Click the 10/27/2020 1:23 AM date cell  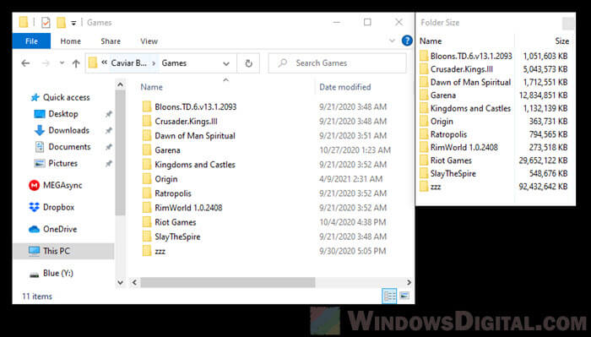(355, 150)
